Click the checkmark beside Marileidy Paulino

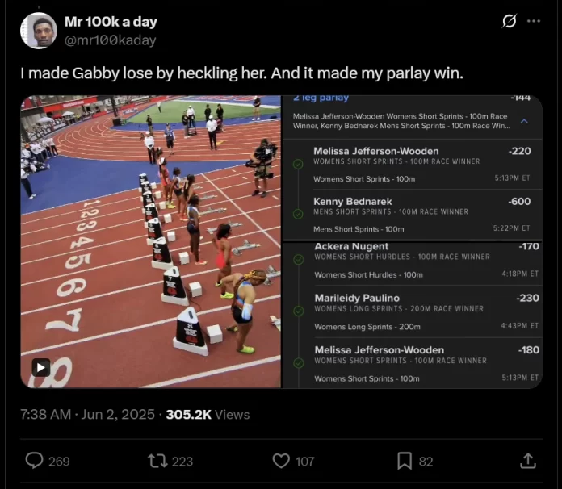point(298,311)
